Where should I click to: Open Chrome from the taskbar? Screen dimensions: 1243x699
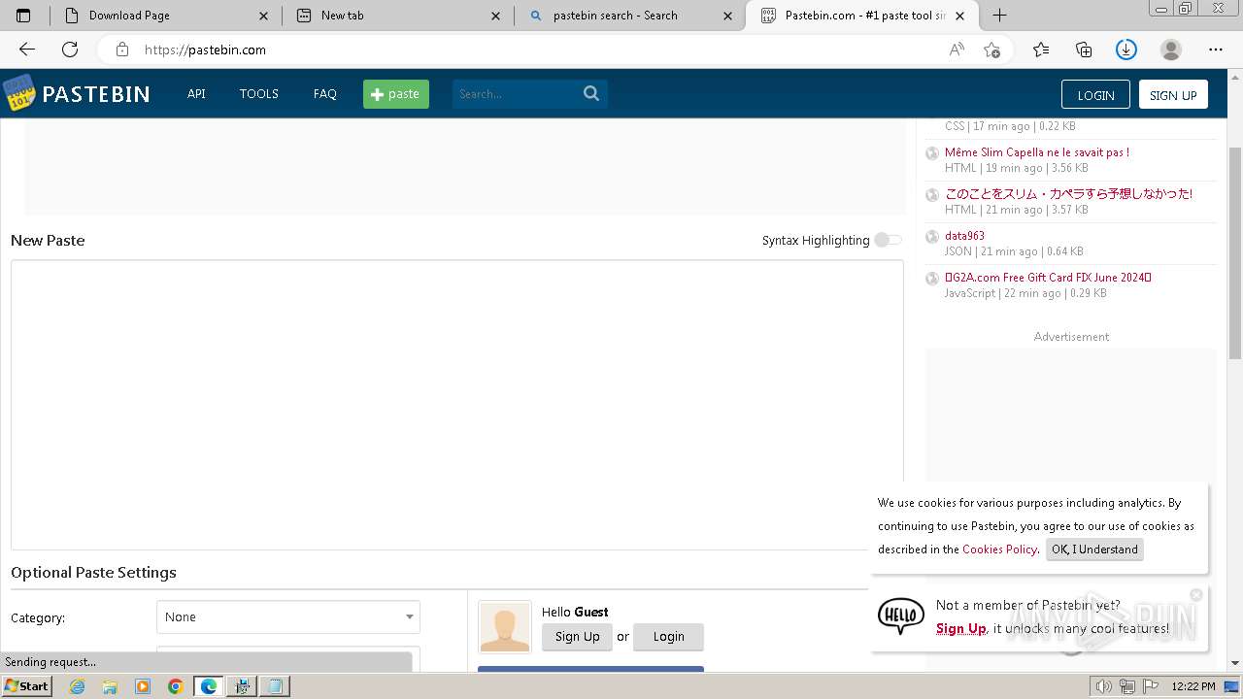point(175,686)
